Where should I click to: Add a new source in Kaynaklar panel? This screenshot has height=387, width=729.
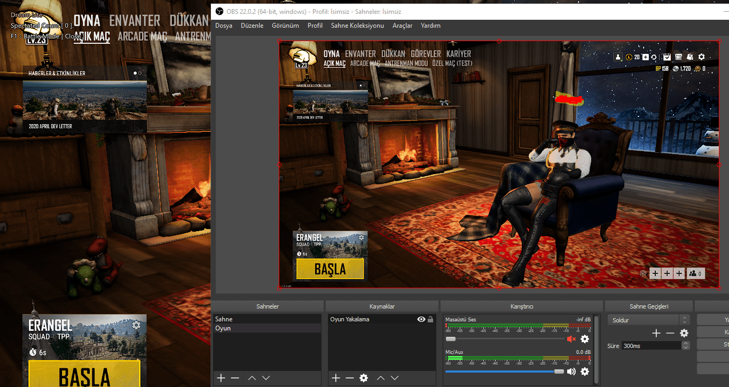(x=335, y=378)
